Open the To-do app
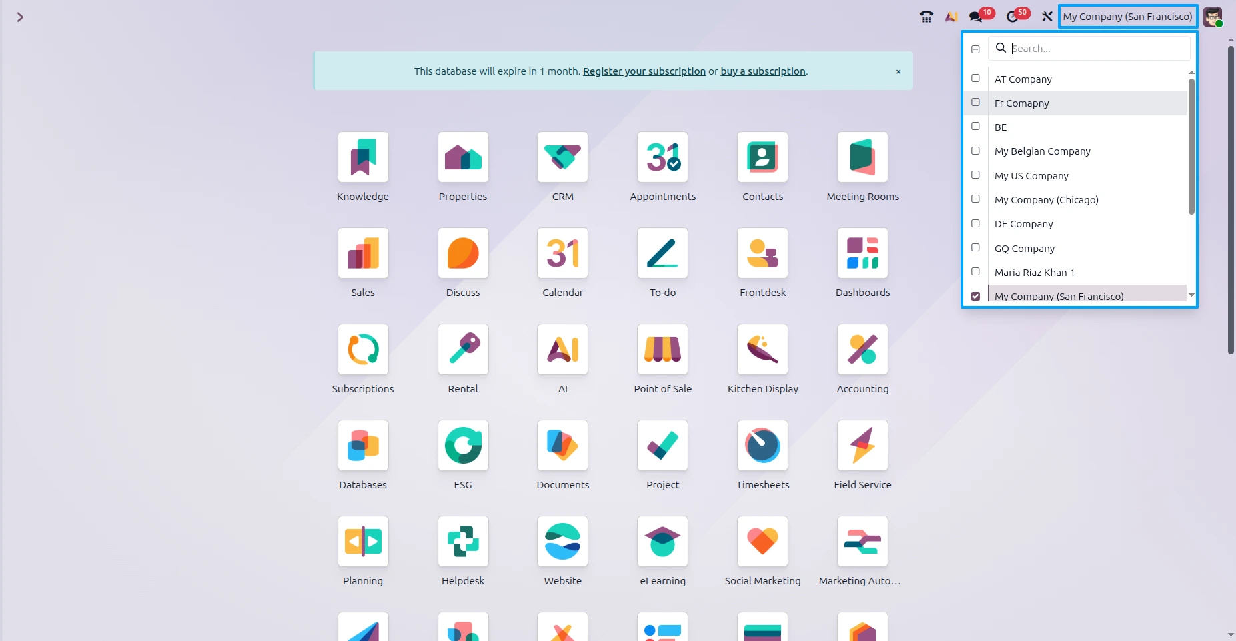The height and width of the screenshot is (641, 1236). click(x=663, y=253)
